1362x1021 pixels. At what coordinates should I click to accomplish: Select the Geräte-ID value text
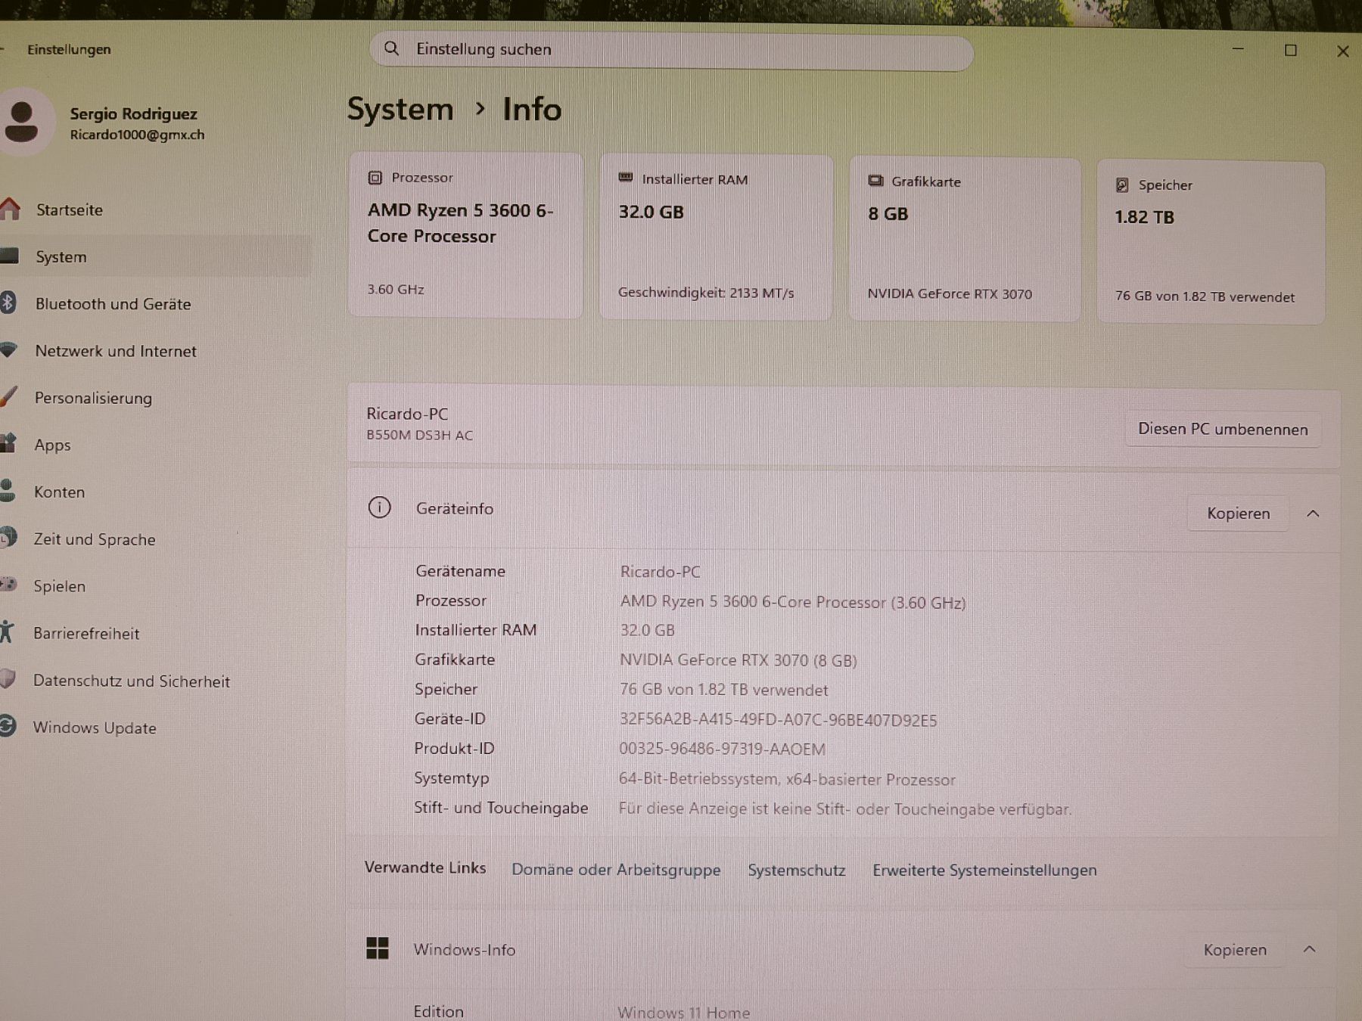click(778, 720)
